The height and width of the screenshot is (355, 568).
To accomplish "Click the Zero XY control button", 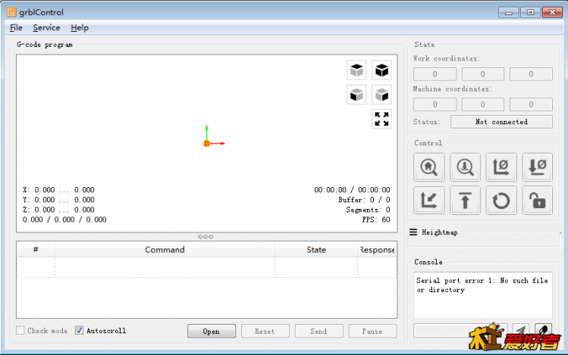I will (x=501, y=167).
